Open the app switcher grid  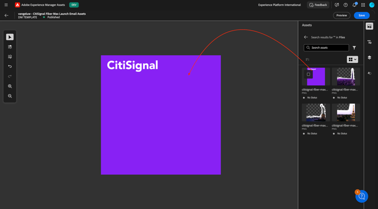363,5
